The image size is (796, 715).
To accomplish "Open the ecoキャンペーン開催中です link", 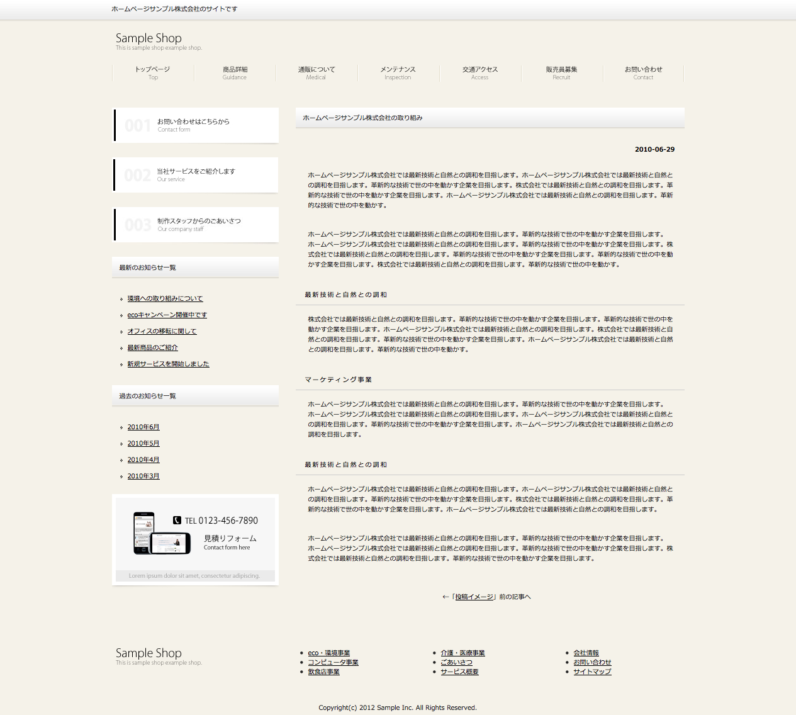I will point(167,315).
